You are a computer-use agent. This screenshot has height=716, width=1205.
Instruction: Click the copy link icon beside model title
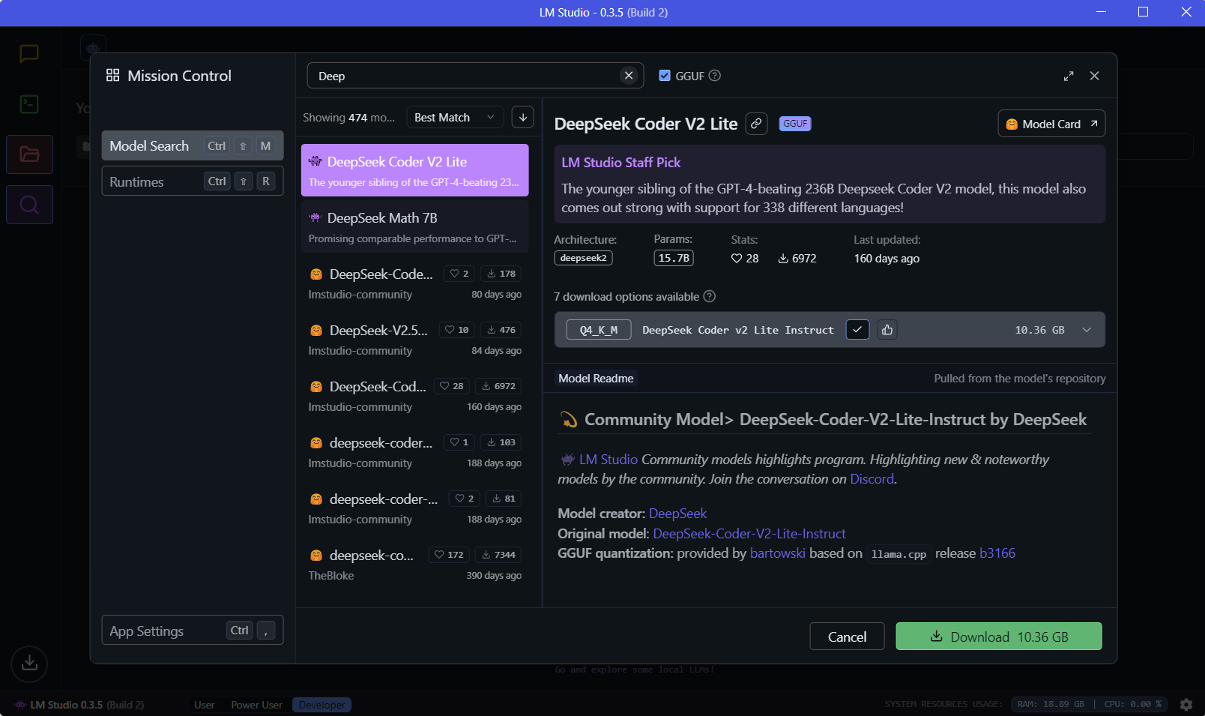[757, 124]
